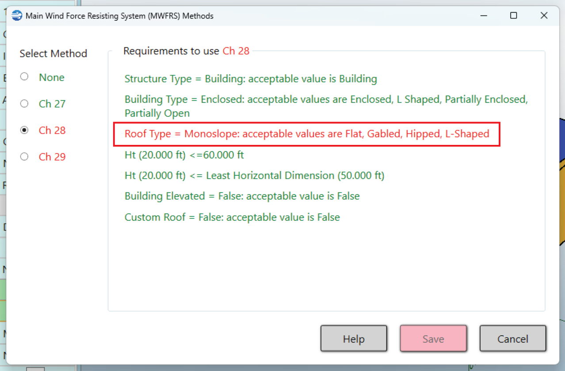The height and width of the screenshot is (371, 565).
Task: Close the MWFRS Methods dialog
Action: (544, 16)
